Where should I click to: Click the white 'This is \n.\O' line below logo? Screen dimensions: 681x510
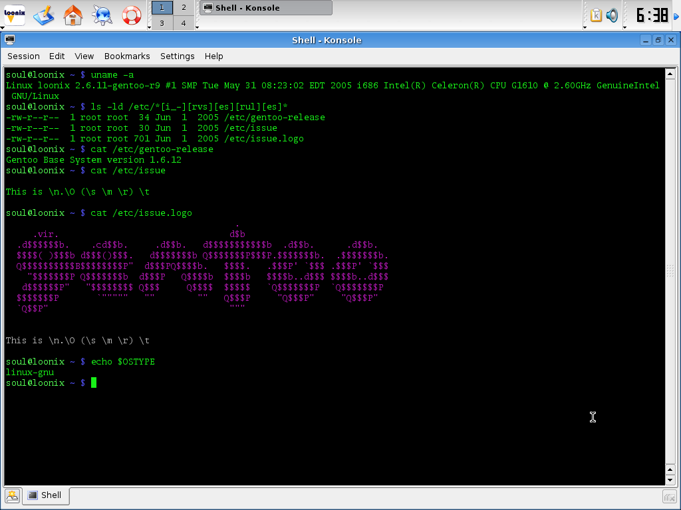tap(78, 341)
